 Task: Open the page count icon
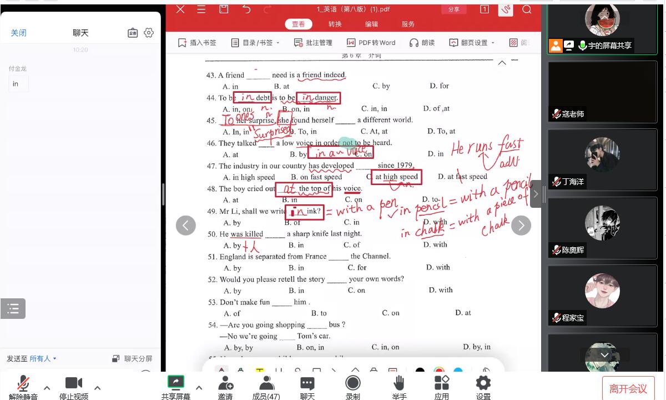(x=485, y=9)
